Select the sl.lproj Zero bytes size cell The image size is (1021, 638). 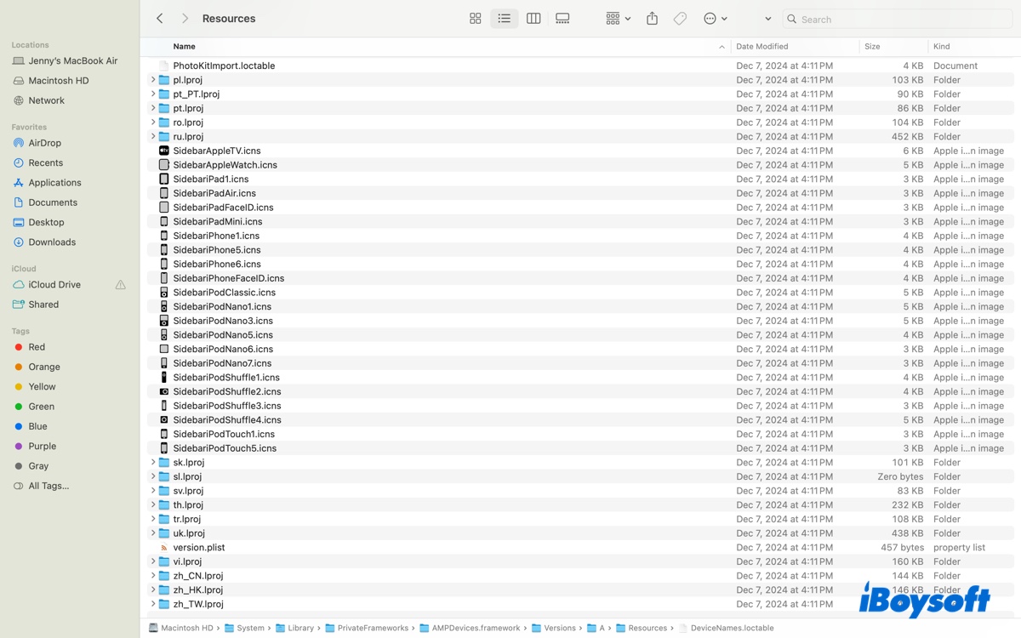click(x=900, y=477)
